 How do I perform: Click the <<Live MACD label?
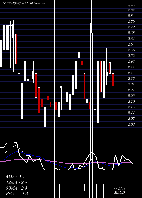pyautogui.click(x=120, y=191)
